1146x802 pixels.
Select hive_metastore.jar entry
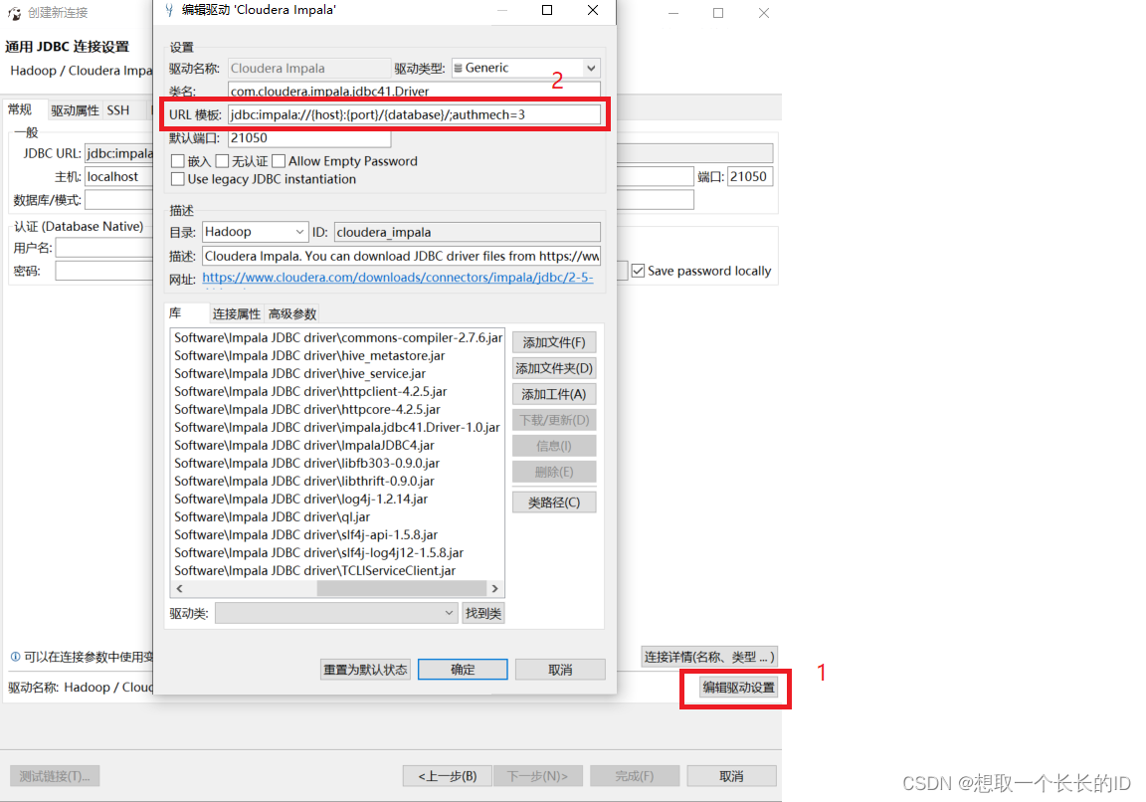[309, 355]
